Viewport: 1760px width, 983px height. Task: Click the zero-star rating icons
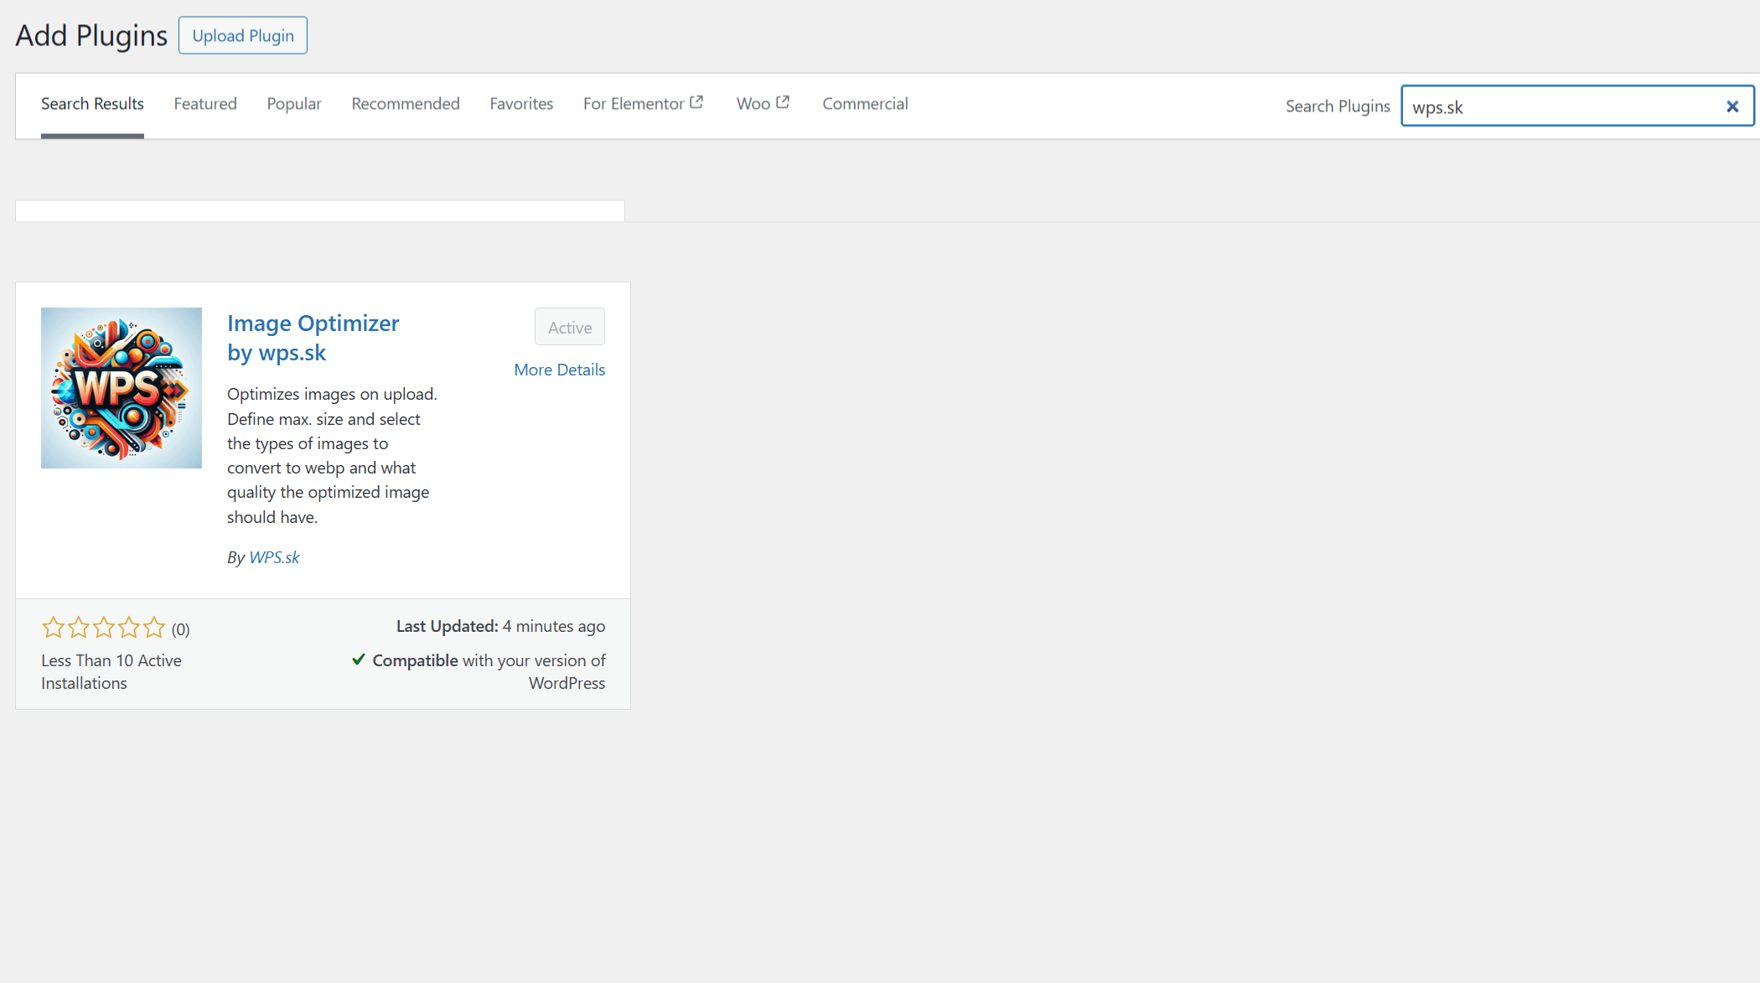pyautogui.click(x=104, y=628)
